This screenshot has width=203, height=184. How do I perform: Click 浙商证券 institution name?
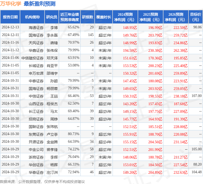click(36, 157)
